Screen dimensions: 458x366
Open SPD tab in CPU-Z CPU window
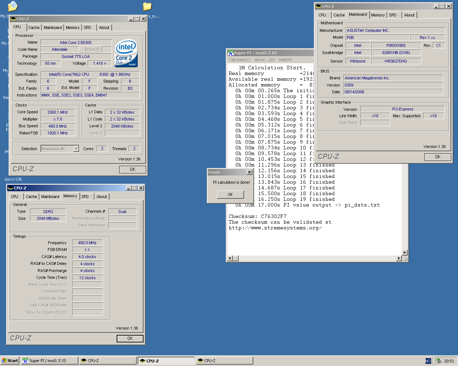click(88, 28)
